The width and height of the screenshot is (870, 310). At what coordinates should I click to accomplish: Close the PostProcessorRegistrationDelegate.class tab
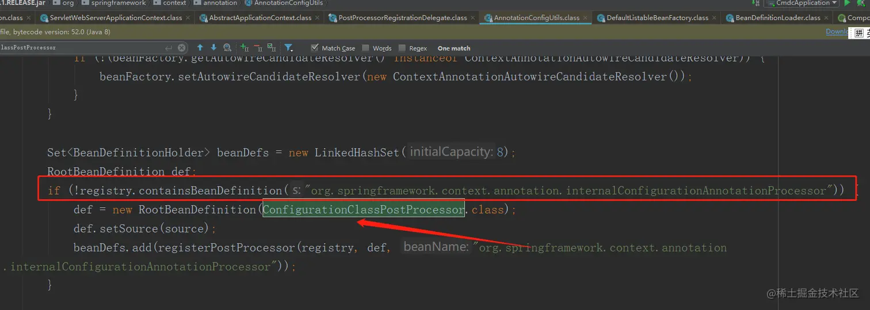click(473, 18)
